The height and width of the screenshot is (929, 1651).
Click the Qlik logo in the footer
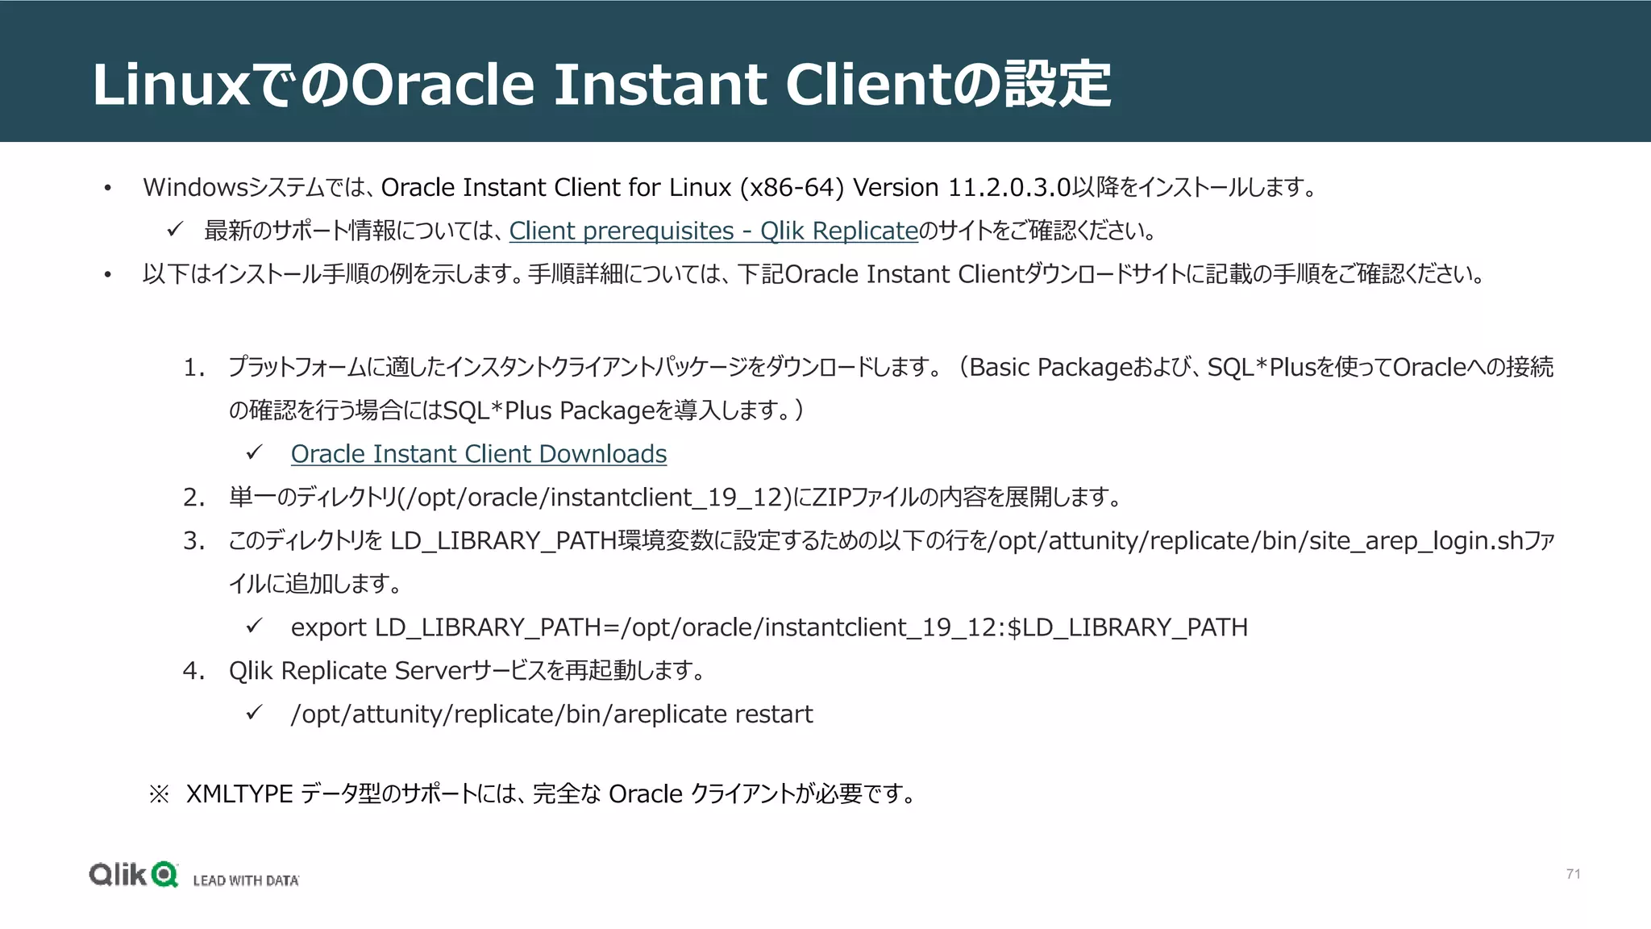[x=133, y=875]
